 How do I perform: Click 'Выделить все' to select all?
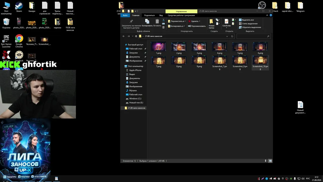(246, 20)
